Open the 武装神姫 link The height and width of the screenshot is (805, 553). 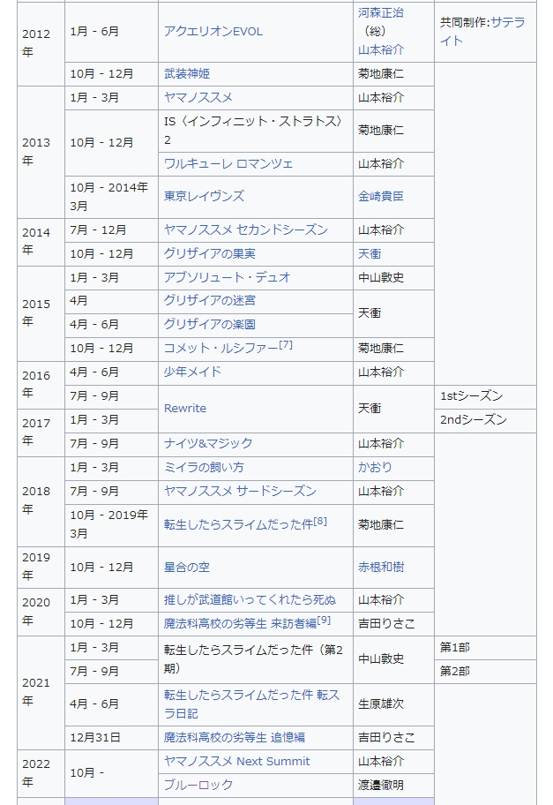(x=187, y=74)
